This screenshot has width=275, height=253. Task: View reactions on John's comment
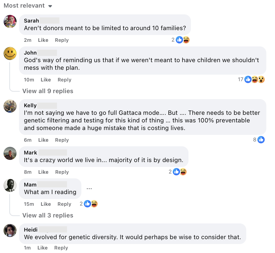point(254,80)
